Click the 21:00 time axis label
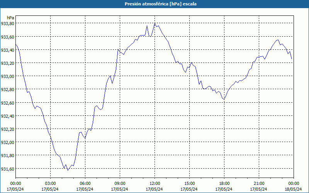309x193 pixels. tap(259, 184)
